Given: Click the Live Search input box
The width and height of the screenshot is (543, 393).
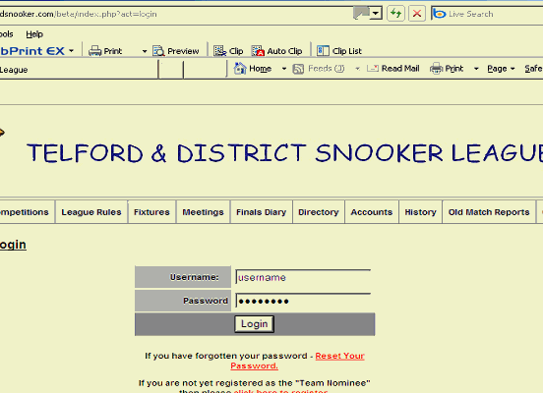Looking at the screenshot, I should coord(495,14).
